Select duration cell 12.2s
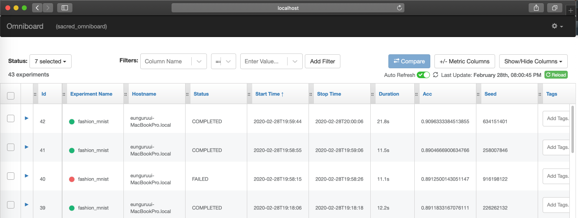 (x=383, y=208)
